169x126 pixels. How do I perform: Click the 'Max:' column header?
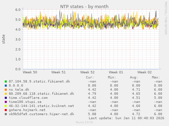point(156,77)
